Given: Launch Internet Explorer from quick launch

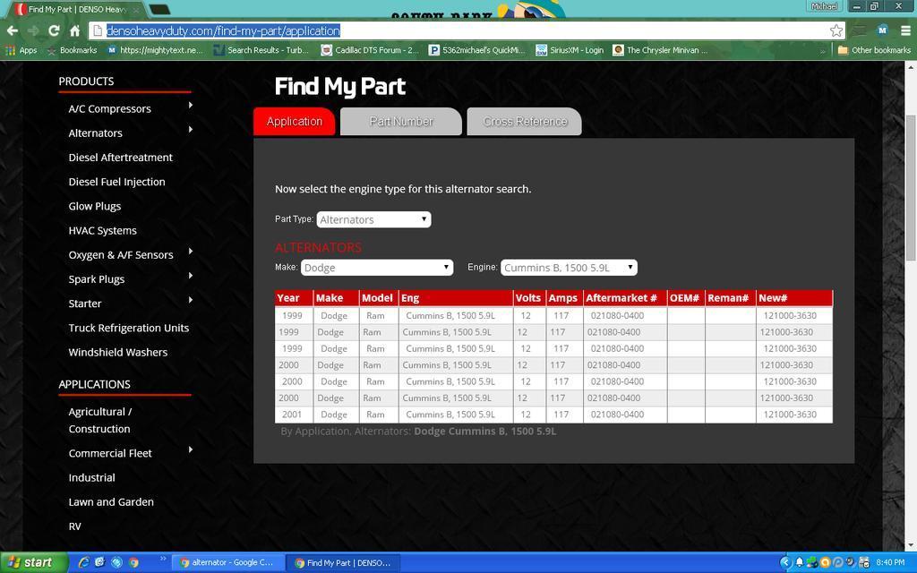Looking at the screenshot, I should click(x=83, y=562).
